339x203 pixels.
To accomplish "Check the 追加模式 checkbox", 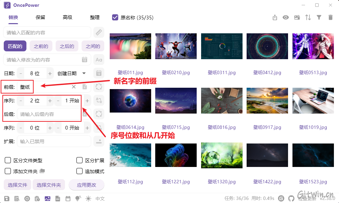I will point(79,171).
